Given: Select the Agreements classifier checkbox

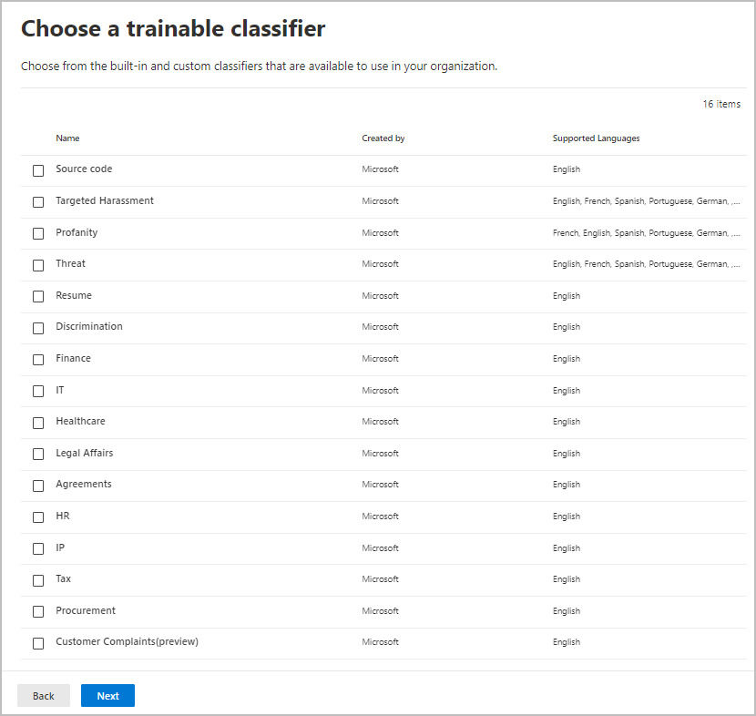Looking at the screenshot, I should pyautogui.click(x=37, y=485).
